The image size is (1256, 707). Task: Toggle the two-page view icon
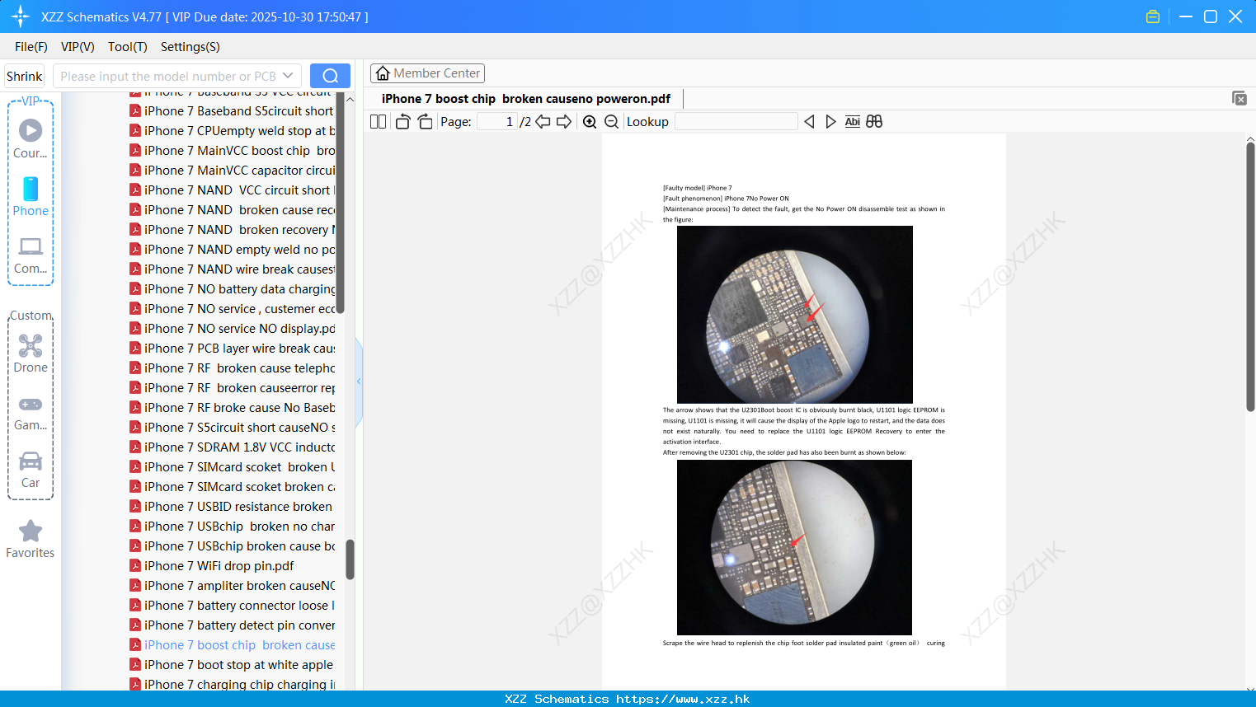378,122
